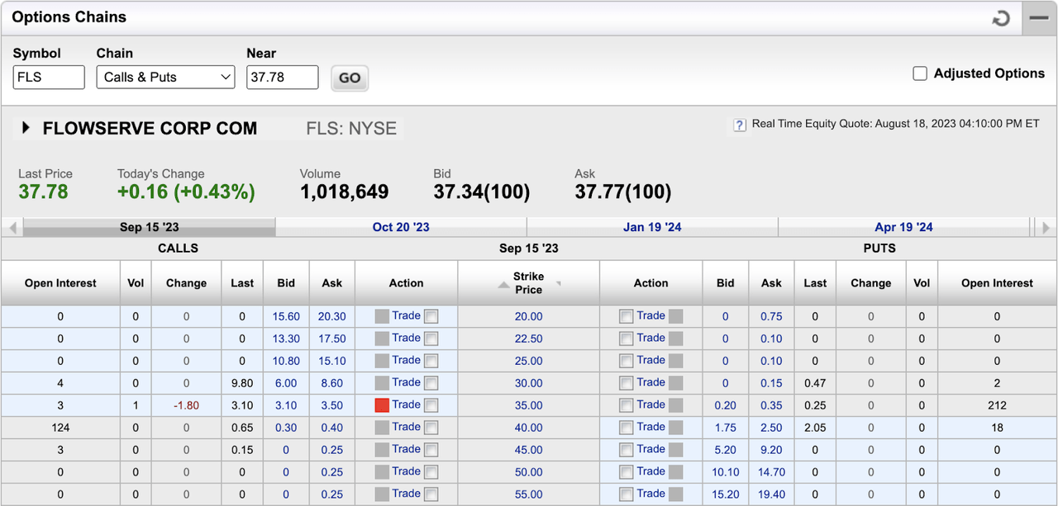This screenshot has width=1058, height=506.
Task: Click the Symbol input field containing FLS
Action: (x=49, y=77)
